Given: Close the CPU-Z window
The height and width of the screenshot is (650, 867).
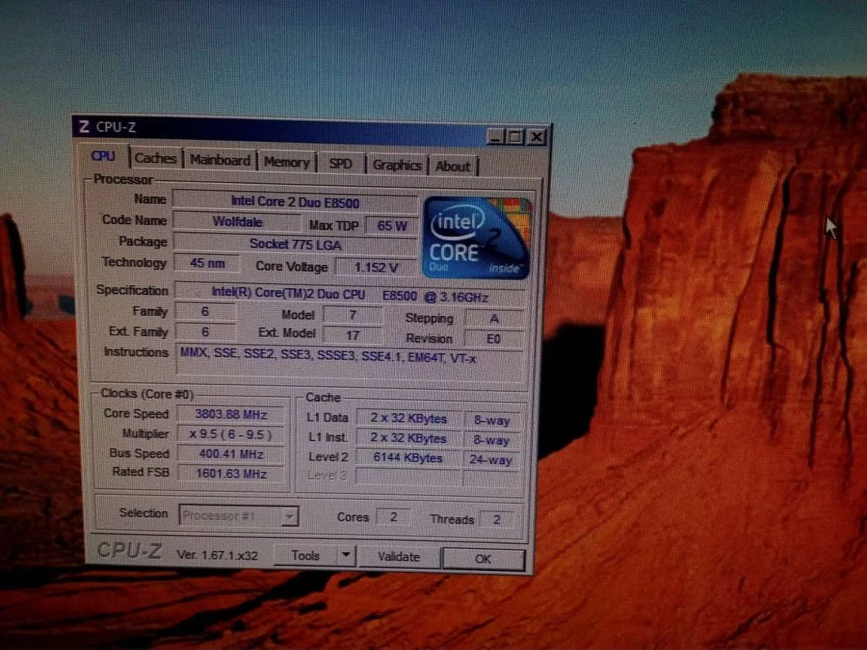Looking at the screenshot, I should [536, 138].
